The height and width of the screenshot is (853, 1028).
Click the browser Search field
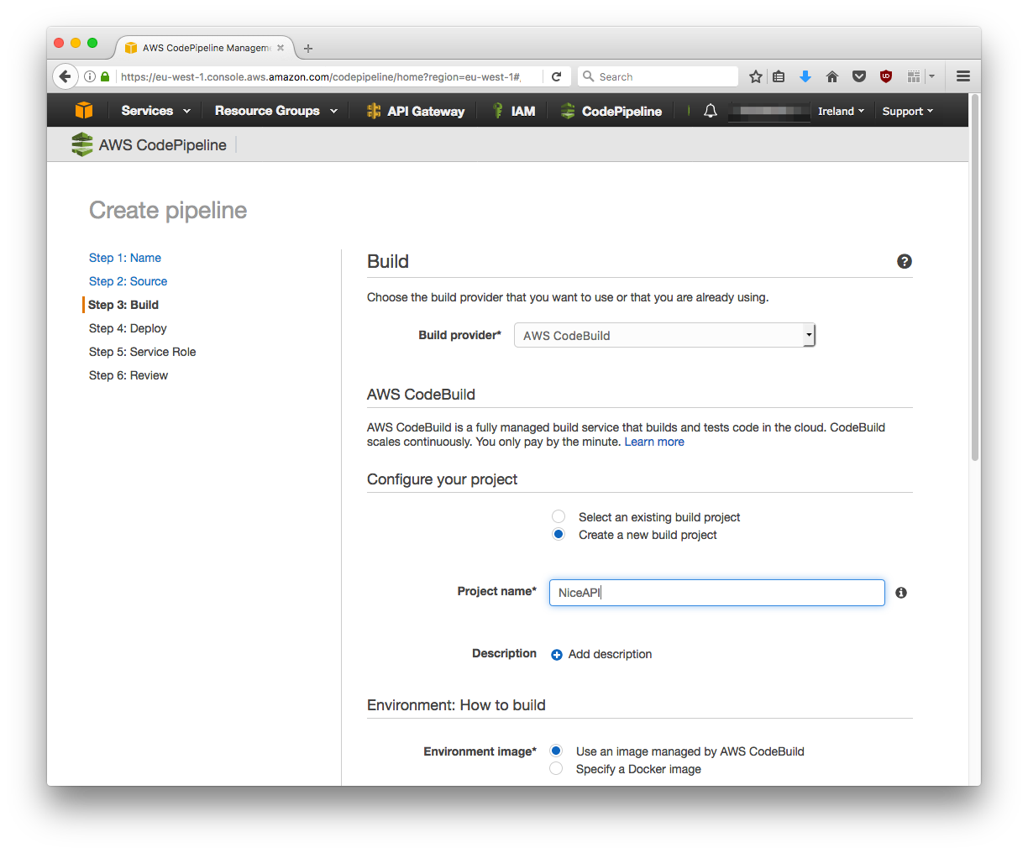click(658, 76)
